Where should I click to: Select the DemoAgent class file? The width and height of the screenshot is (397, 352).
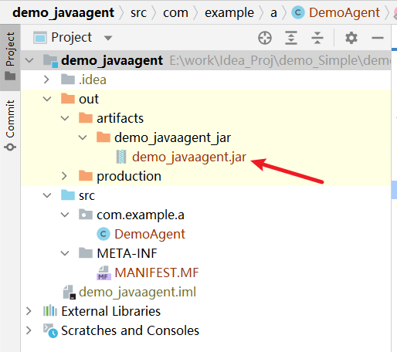click(x=150, y=234)
